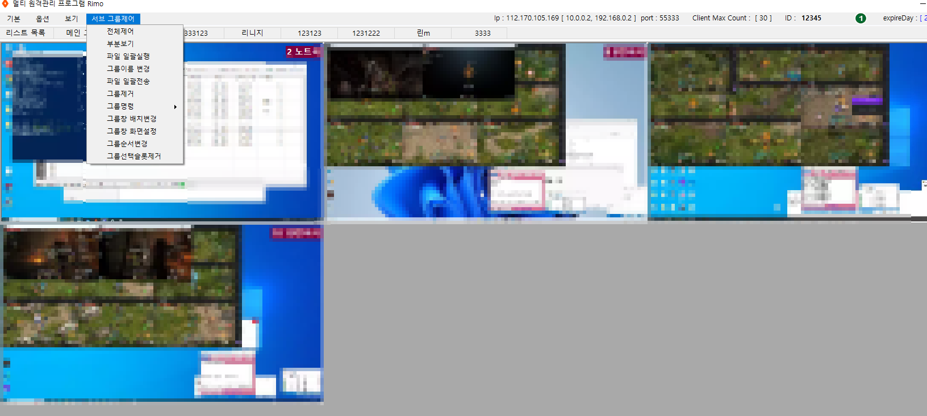This screenshot has height=416, width=927.
Task: Open the 1231222 group tab
Action: point(366,33)
